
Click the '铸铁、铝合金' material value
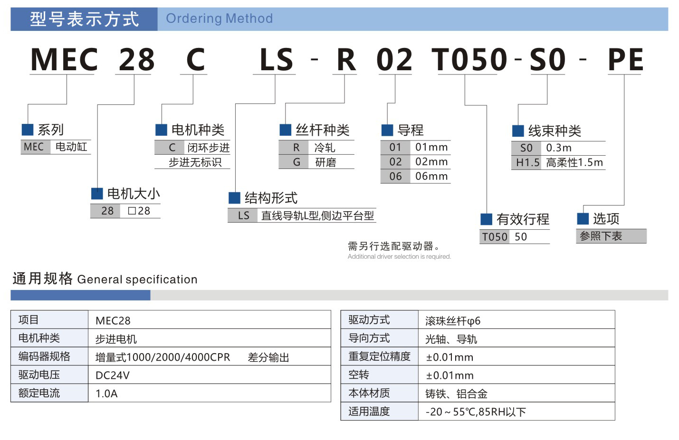pos(456,393)
